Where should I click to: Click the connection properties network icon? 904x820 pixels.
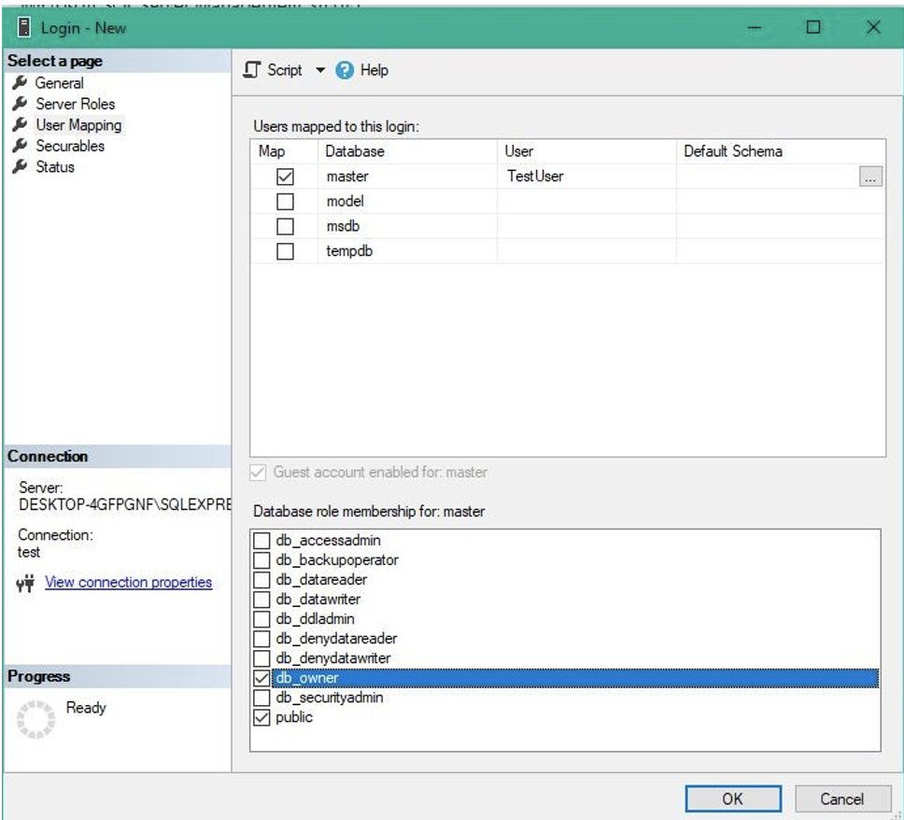(26, 583)
